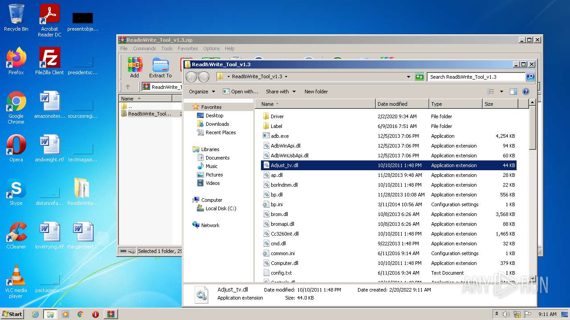Click the WinRAR up-one-level arrow
This screenshot has width=570, height=320.
[x=128, y=87]
